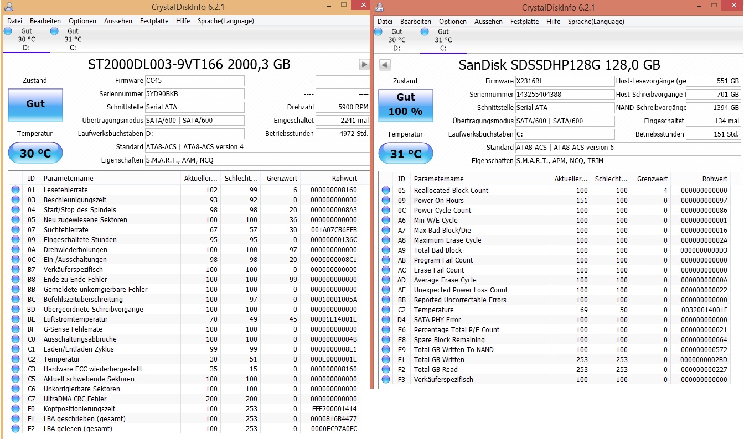Click the Firmware field showing CC45

coord(194,81)
